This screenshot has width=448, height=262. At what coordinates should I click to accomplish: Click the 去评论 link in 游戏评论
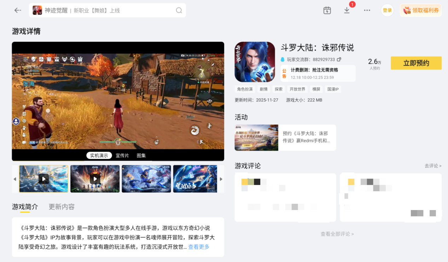(x=433, y=166)
